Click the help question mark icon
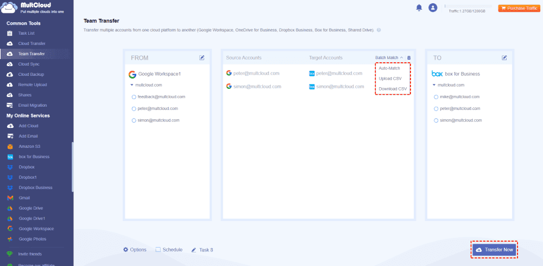 pos(378,30)
